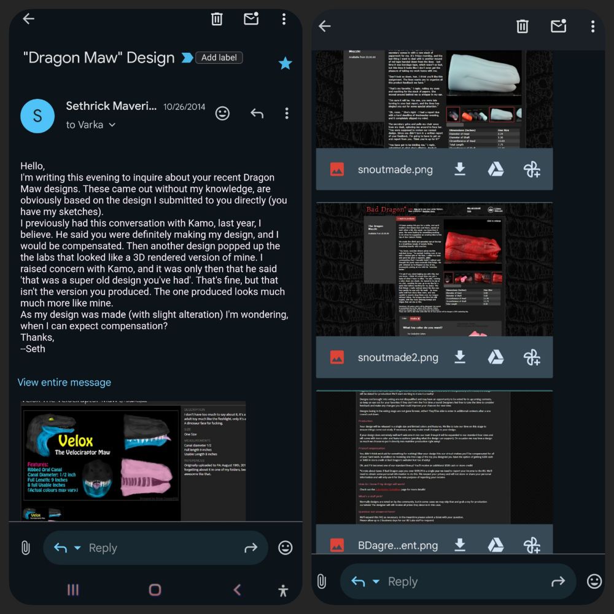Click the blue importance marker beside subject
Screen dimensions: 614x614
187,58
